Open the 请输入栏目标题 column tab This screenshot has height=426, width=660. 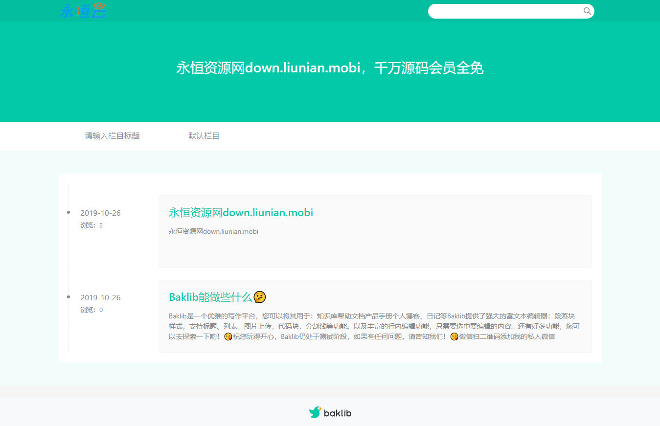pyautogui.click(x=113, y=136)
